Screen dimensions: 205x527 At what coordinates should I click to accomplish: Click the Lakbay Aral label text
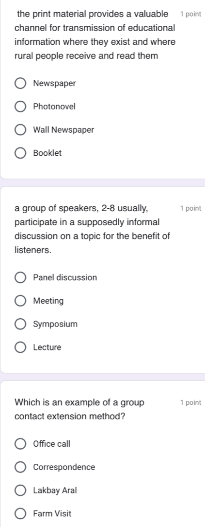pos(55,491)
